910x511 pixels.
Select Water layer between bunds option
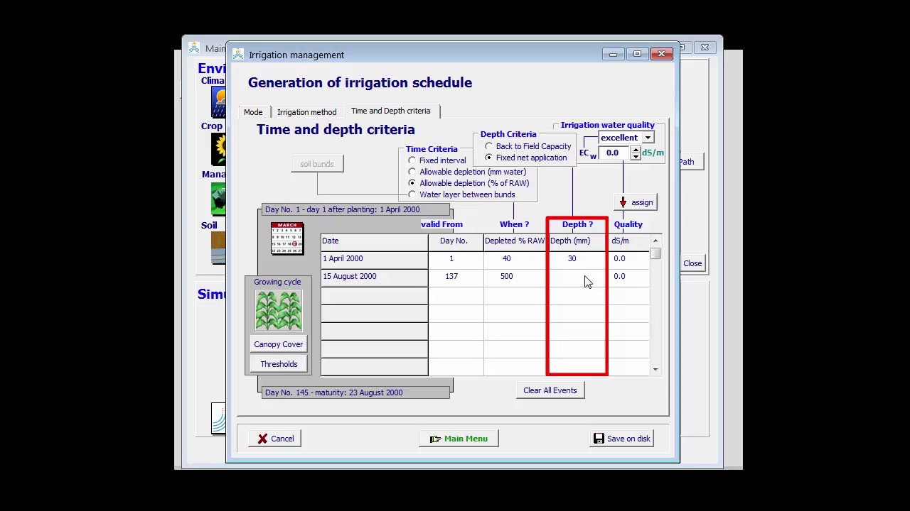412,194
